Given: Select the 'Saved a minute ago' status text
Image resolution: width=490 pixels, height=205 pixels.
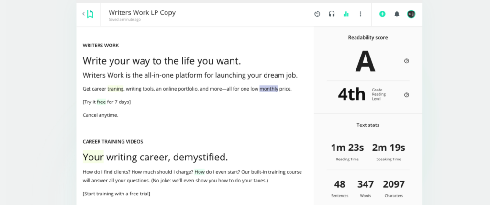Looking at the screenshot, I should point(125,20).
